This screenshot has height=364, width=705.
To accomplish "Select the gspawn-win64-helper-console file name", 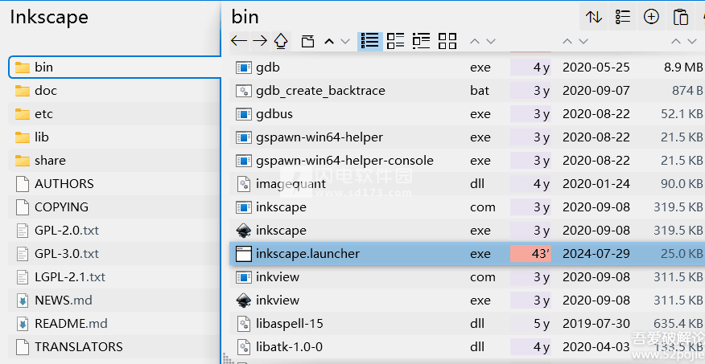I will (x=344, y=161).
